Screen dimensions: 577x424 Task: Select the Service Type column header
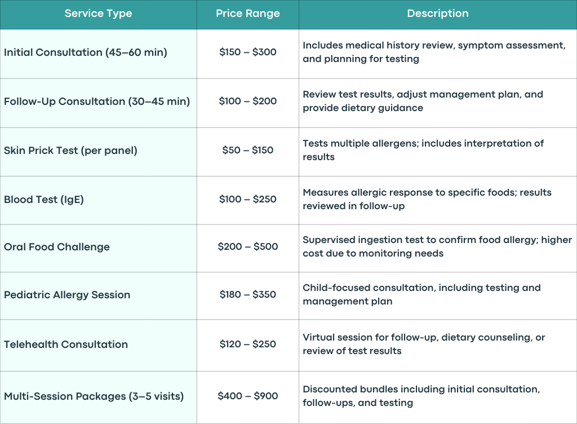click(x=98, y=14)
